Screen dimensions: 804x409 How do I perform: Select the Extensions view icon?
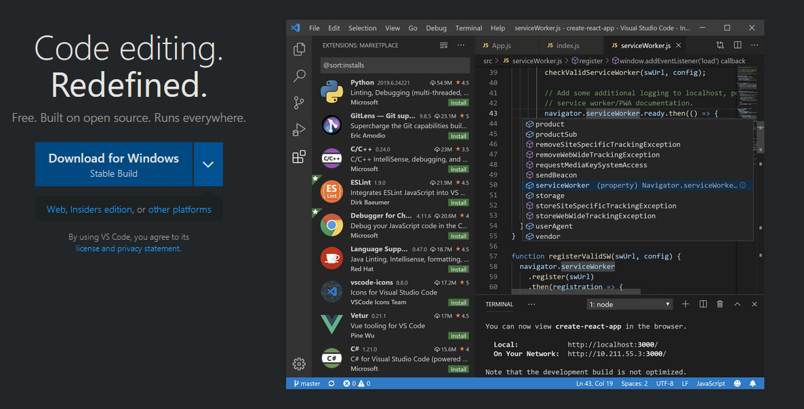[x=299, y=156]
